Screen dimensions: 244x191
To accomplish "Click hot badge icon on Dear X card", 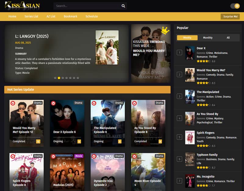I will (53, 103).
